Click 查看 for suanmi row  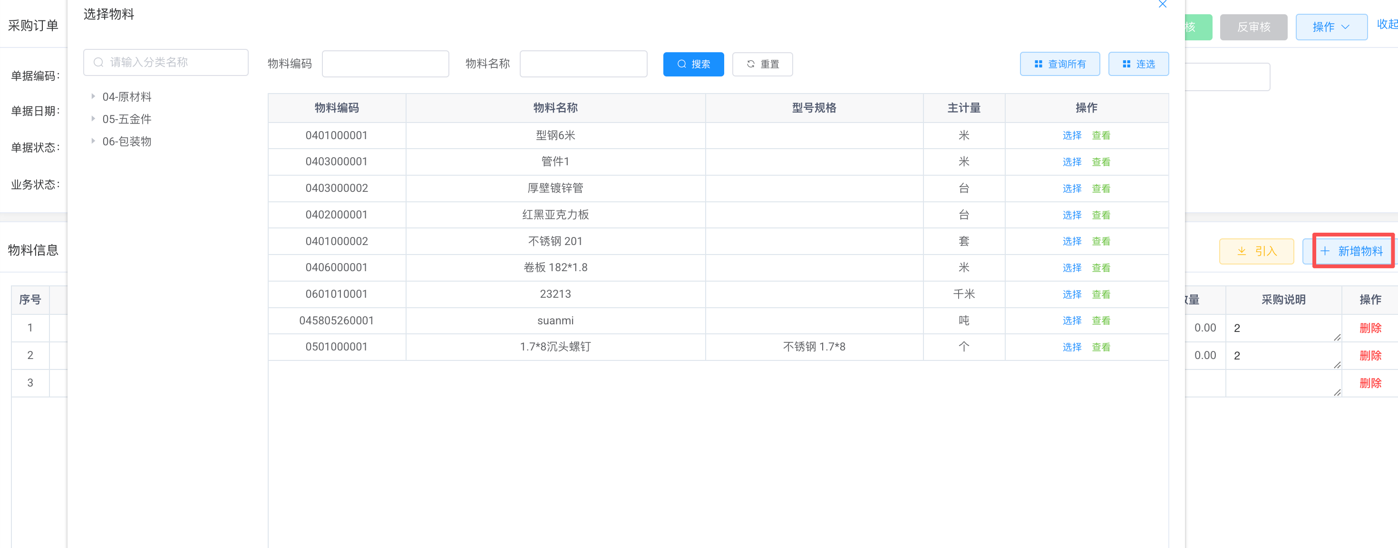click(x=1101, y=321)
